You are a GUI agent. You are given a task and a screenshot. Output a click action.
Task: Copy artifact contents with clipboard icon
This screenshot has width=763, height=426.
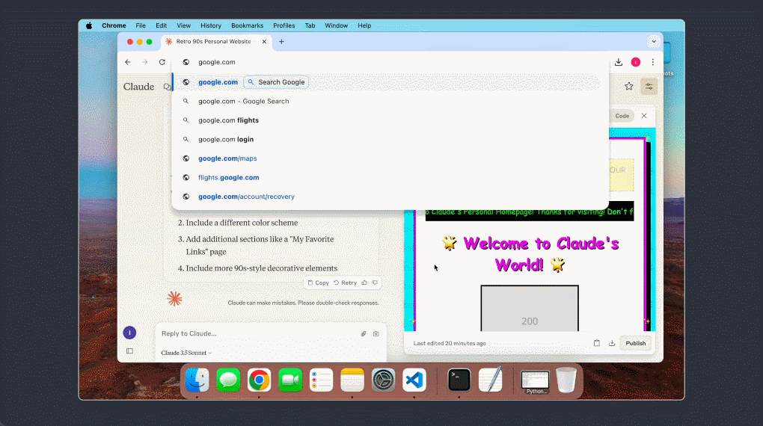tap(597, 343)
